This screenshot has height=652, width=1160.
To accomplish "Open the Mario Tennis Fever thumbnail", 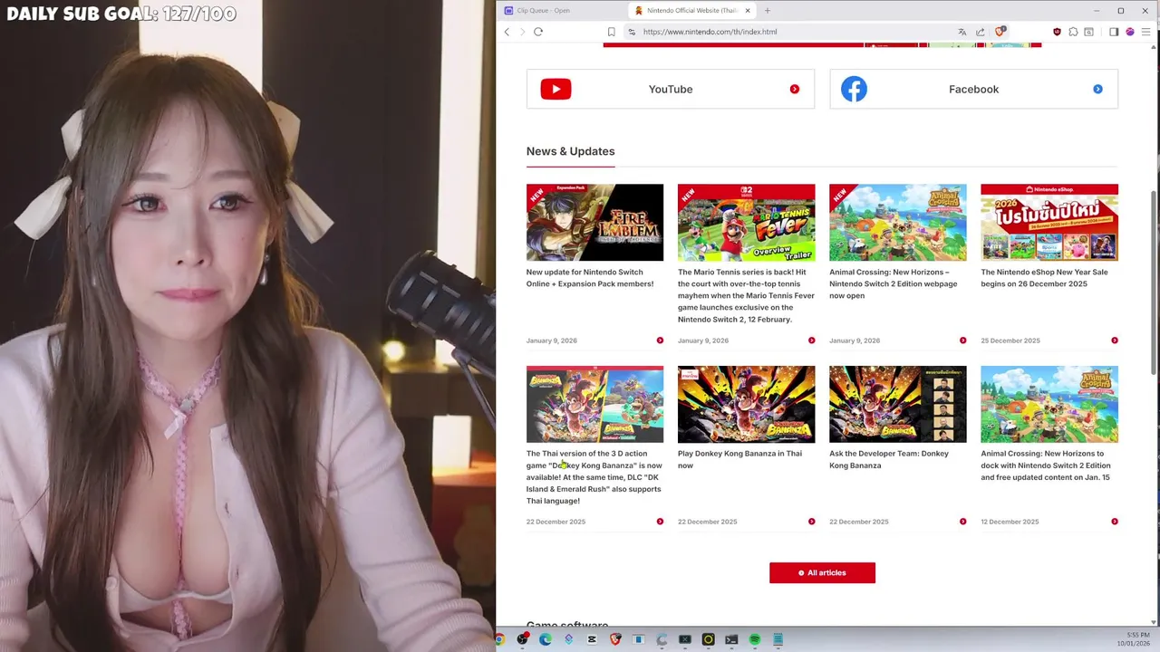I will 746,223.
